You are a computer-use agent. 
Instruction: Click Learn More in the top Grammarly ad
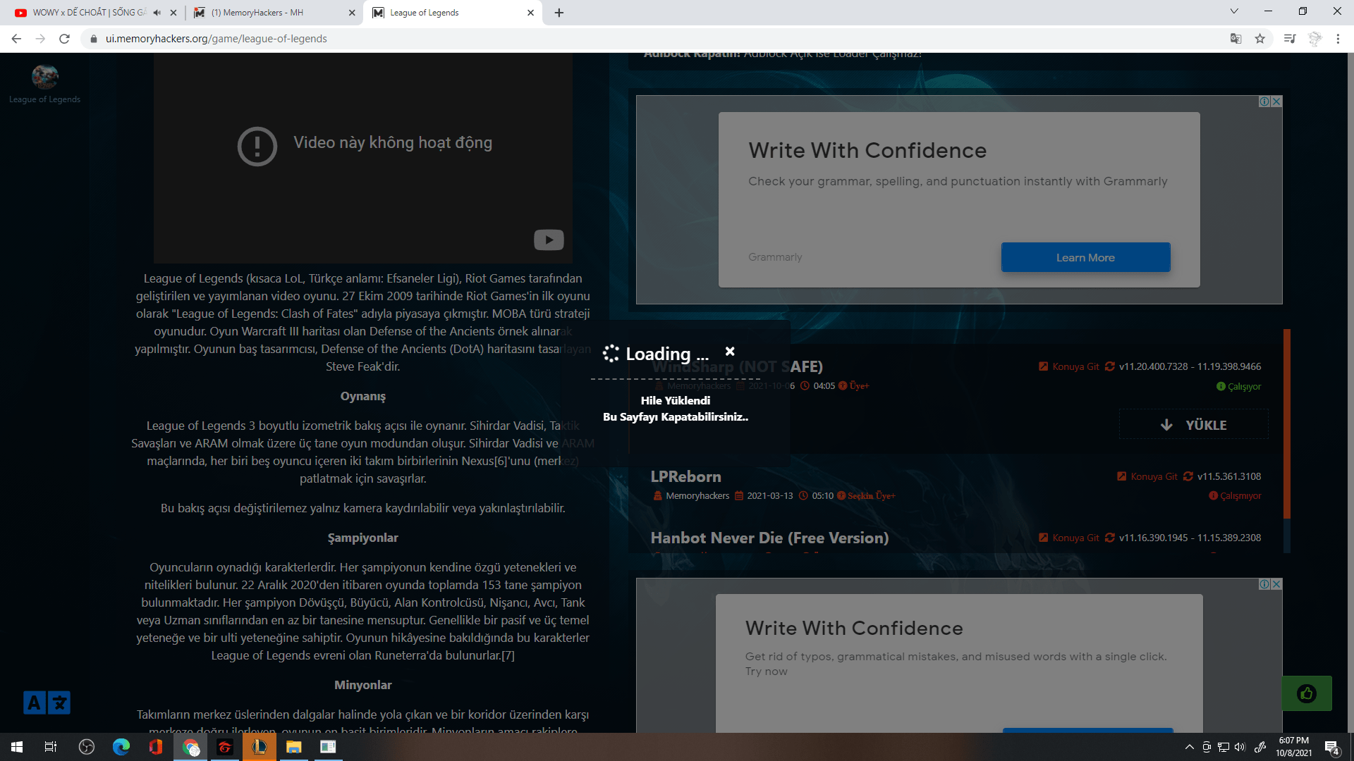[1085, 257]
